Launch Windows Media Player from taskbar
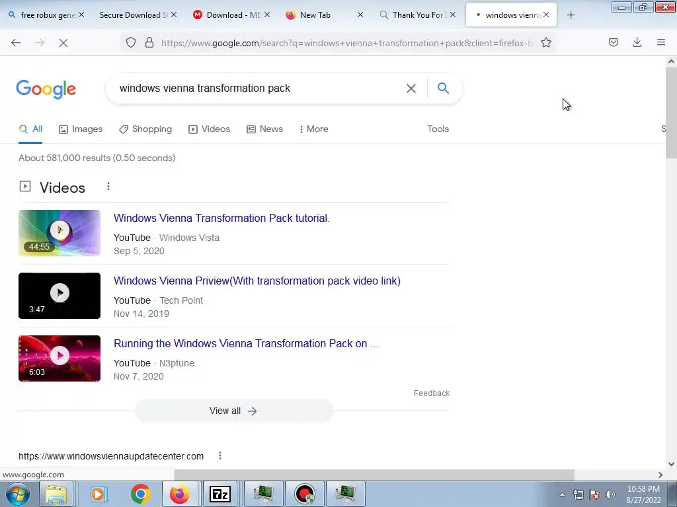The height and width of the screenshot is (507, 677). [99, 494]
